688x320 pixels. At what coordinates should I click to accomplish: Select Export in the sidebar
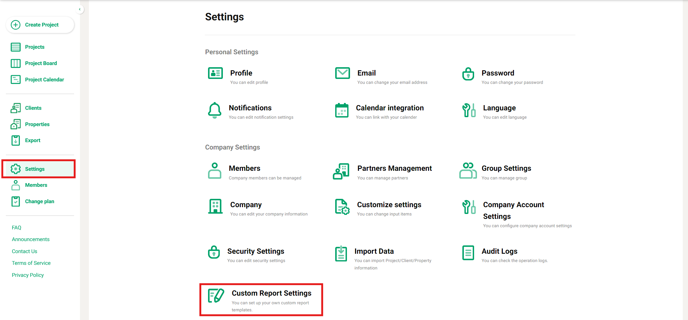(32, 140)
